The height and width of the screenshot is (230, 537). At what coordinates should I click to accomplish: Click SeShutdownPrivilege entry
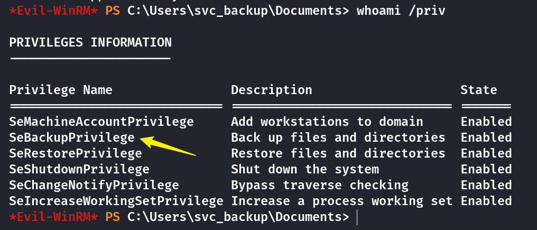[x=79, y=169]
